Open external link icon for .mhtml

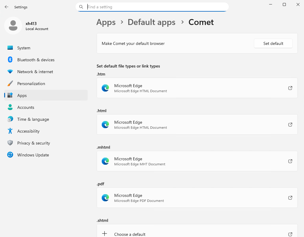click(290, 161)
